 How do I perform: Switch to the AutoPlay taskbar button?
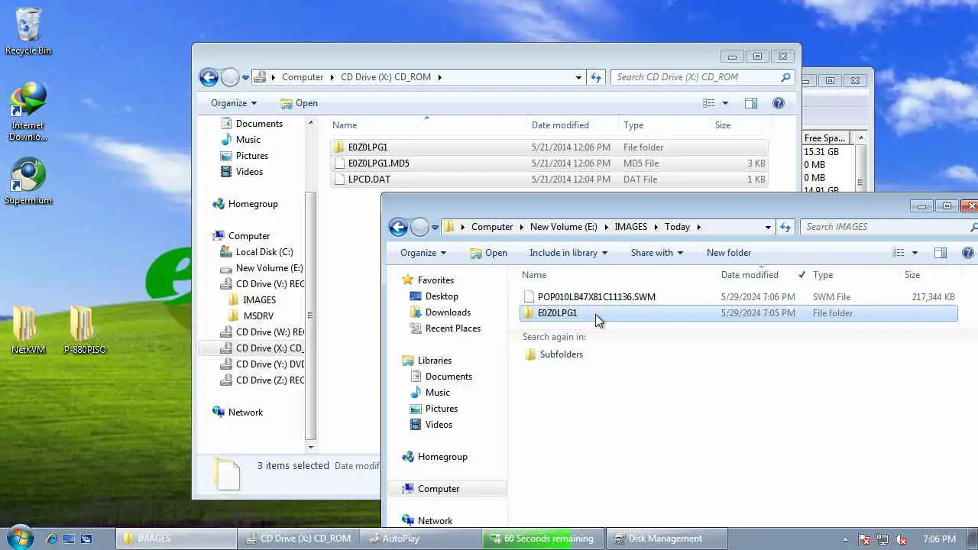pos(420,539)
